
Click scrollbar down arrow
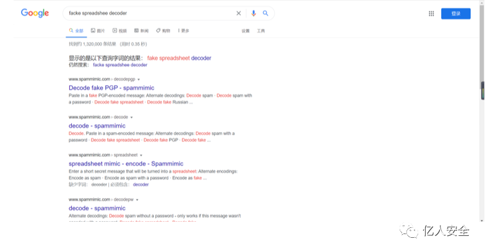482,220
